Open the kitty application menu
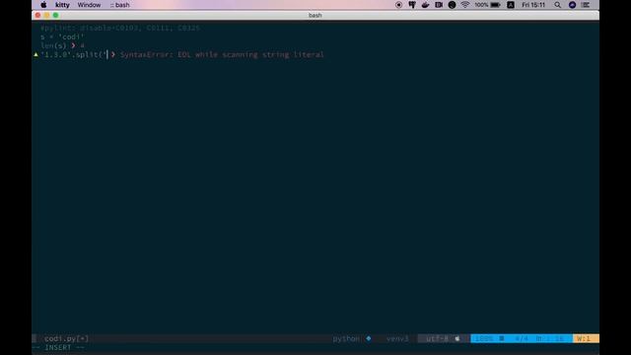631x355 pixels. [62, 5]
